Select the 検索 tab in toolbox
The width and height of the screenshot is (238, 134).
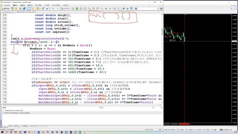coord(10,126)
